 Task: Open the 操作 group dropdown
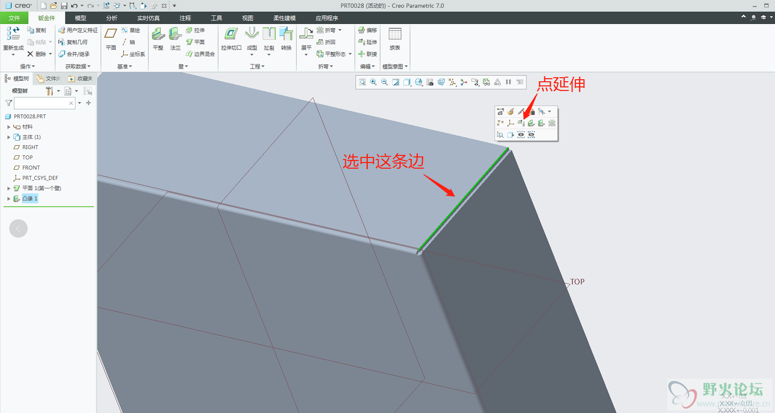[28, 66]
